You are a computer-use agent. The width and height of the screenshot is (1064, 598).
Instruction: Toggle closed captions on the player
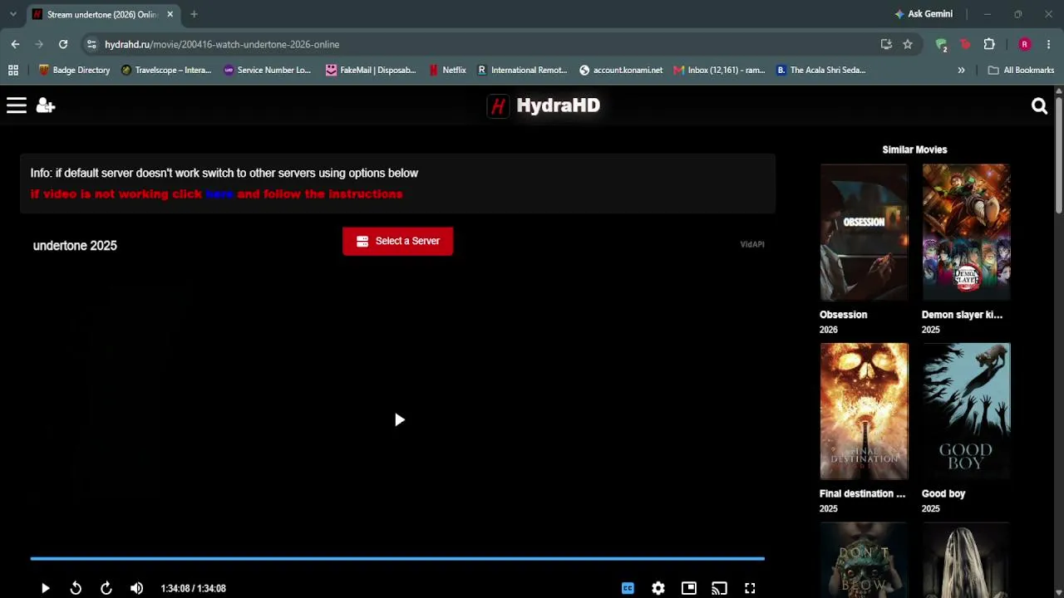[628, 588]
